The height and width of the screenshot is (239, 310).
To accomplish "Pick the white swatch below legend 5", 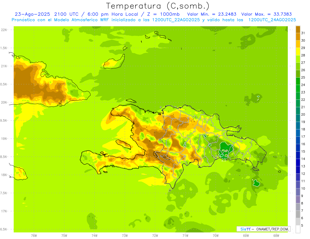I will (x=298, y=229).
